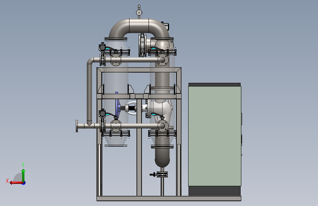Click the blue Z axis dot on the triad

point(24,183)
